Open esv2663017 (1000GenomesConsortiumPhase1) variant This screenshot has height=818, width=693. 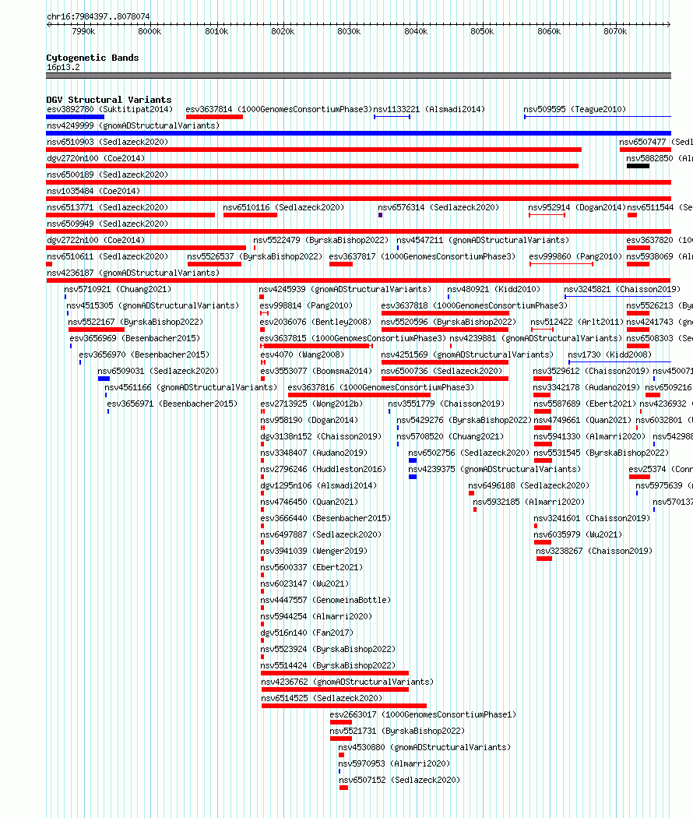click(423, 714)
